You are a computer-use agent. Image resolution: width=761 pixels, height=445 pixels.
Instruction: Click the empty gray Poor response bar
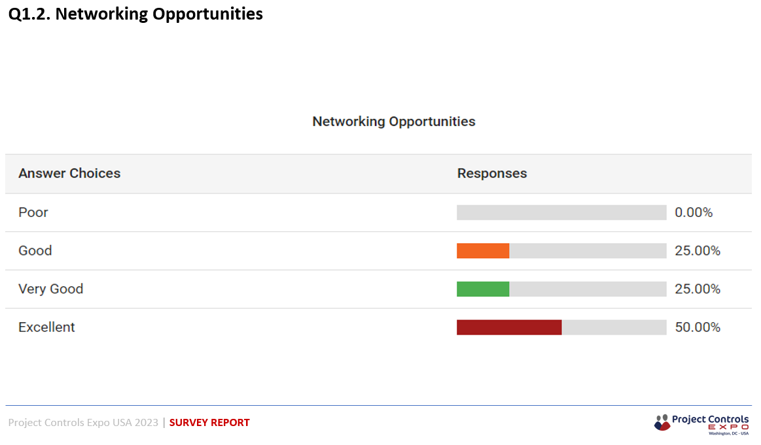(561, 212)
